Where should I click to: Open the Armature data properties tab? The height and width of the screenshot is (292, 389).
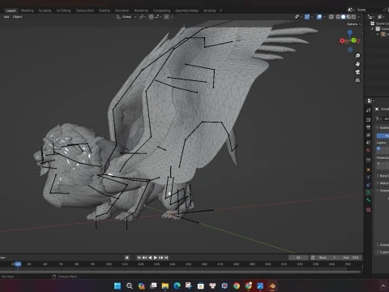tap(369, 192)
